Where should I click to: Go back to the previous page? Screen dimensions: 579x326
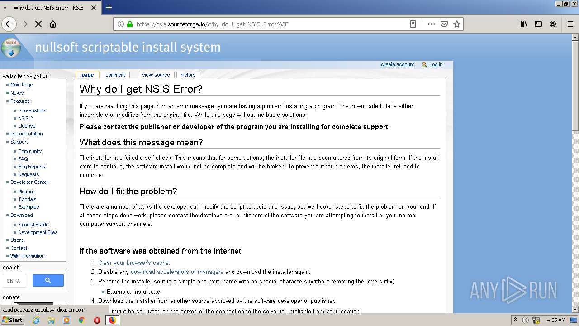point(9,24)
